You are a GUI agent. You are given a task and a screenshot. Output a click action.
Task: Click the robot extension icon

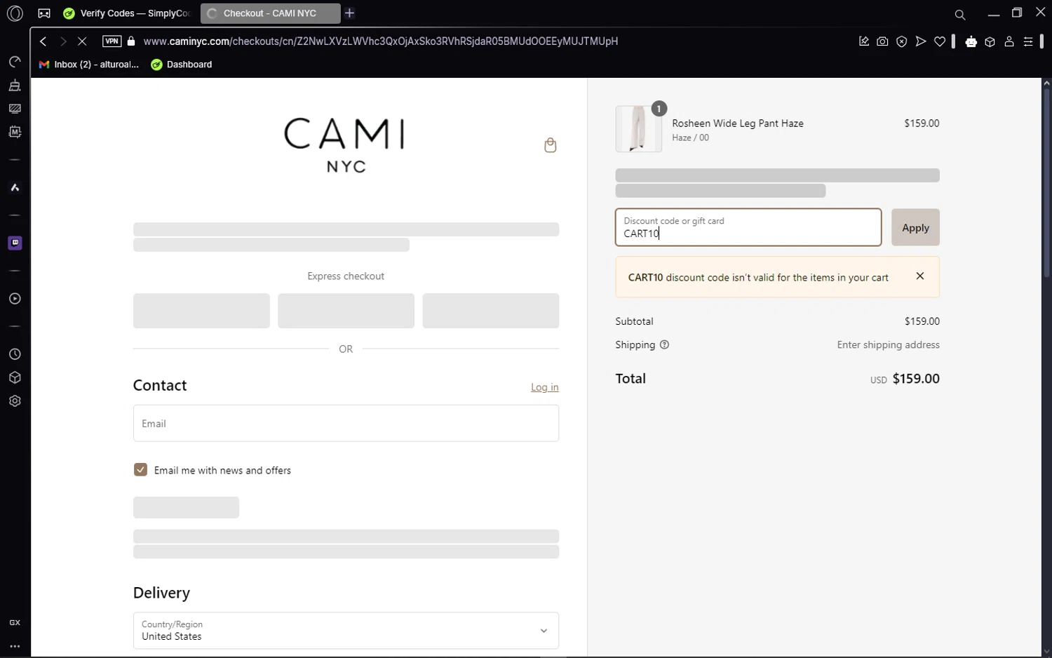[971, 41]
